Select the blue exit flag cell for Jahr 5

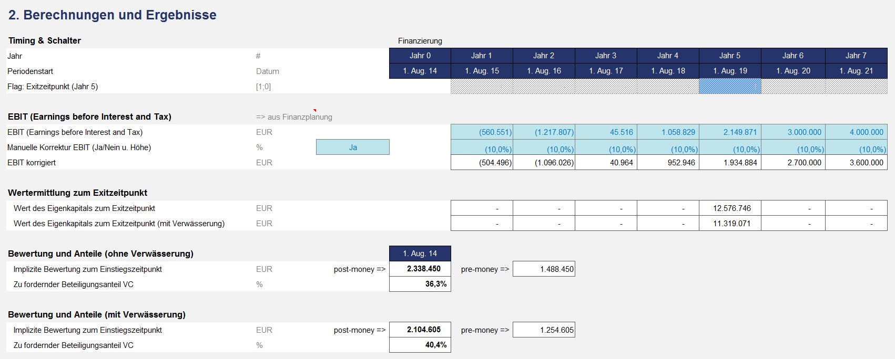point(730,86)
